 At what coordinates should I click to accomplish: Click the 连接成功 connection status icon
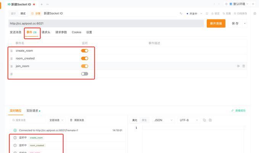(233, 111)
